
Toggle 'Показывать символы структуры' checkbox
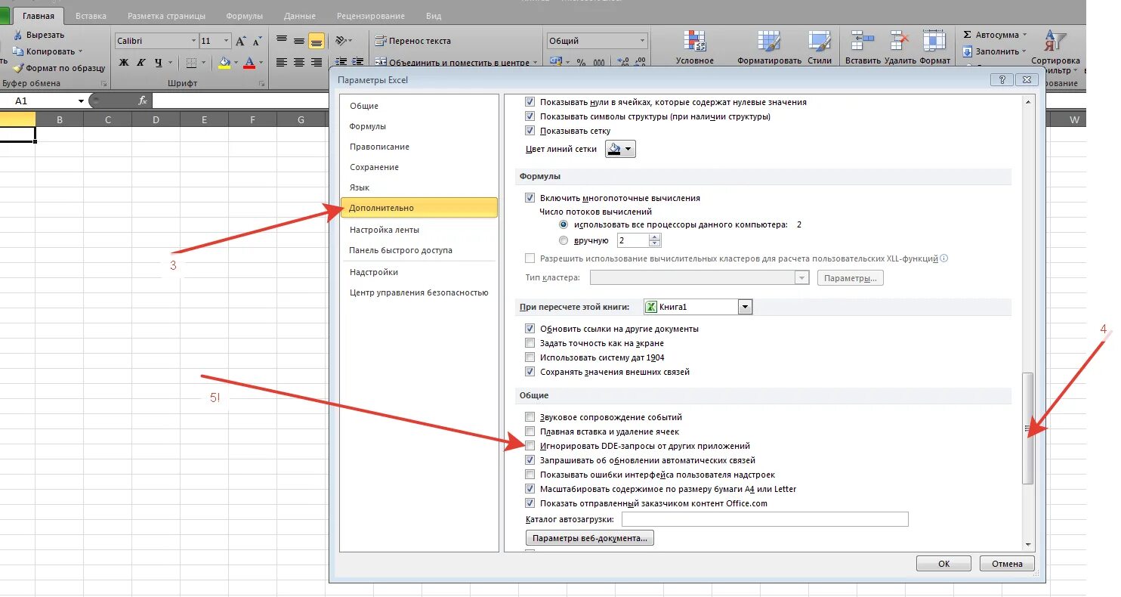[530, 116]
